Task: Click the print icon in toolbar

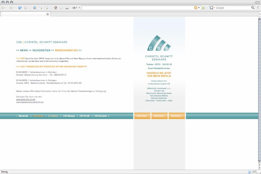Action: pos(67,8)
